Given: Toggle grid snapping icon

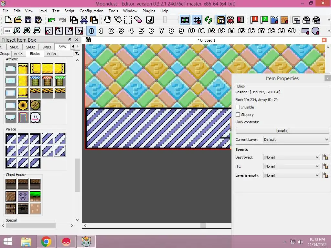Looking at the screenshot, I should pyautogui.click(x=197, y=20).
